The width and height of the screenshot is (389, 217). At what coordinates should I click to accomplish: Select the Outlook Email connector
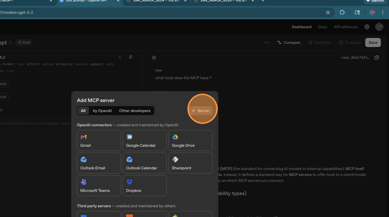99,163
